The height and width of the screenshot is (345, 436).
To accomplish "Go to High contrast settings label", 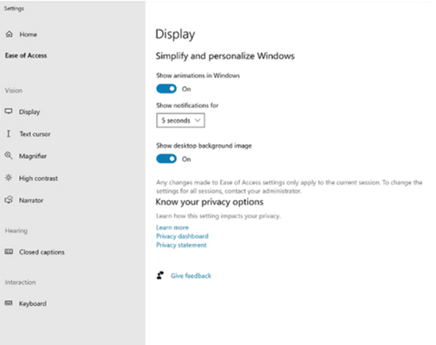I will pos(39,178).
